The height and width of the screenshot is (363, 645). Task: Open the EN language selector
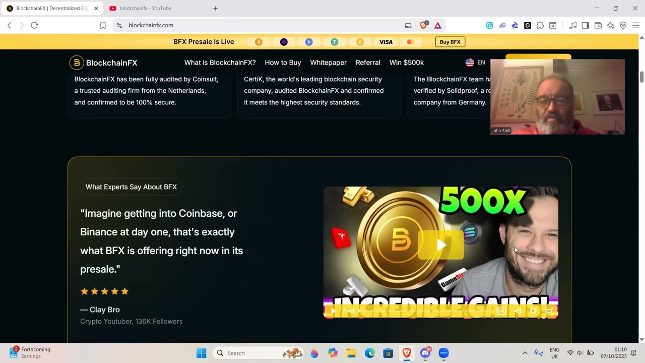tap(475, 63)
